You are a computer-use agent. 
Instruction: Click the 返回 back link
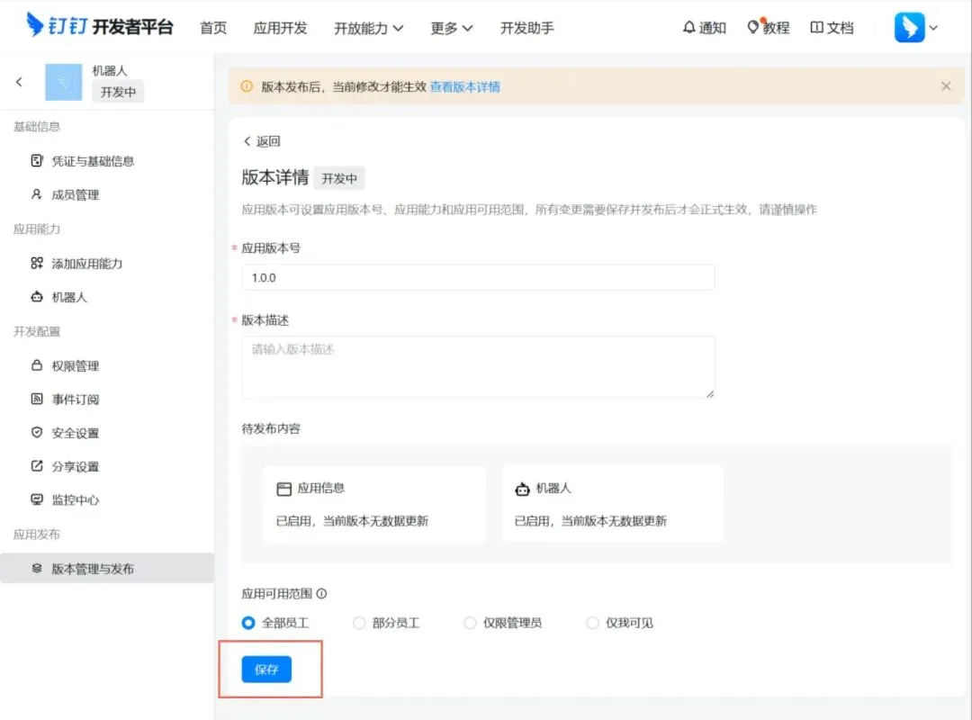tap(262, 141)
